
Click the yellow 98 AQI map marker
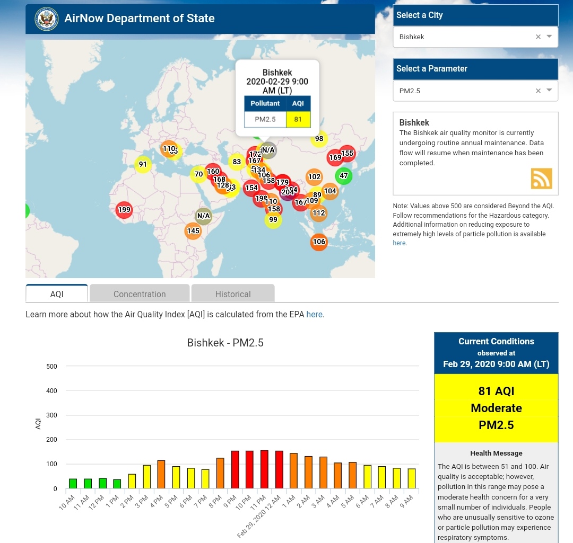pyautogui.click(x=319, y=139)
